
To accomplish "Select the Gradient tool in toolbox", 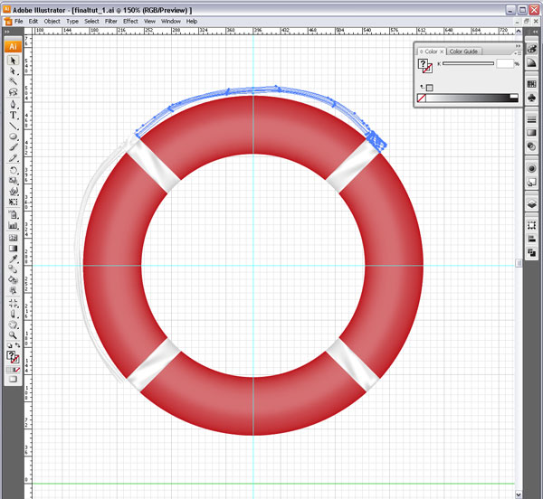I will [x=13, y=249].
